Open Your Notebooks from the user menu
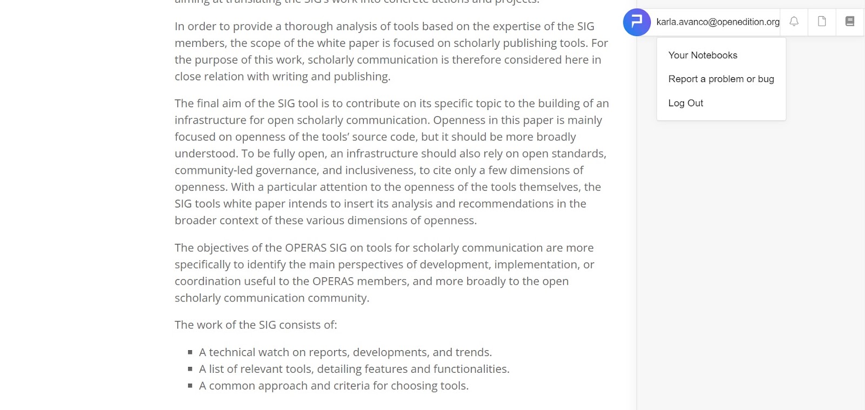This screenshot has width=865, height=410. tap(703, 55)
